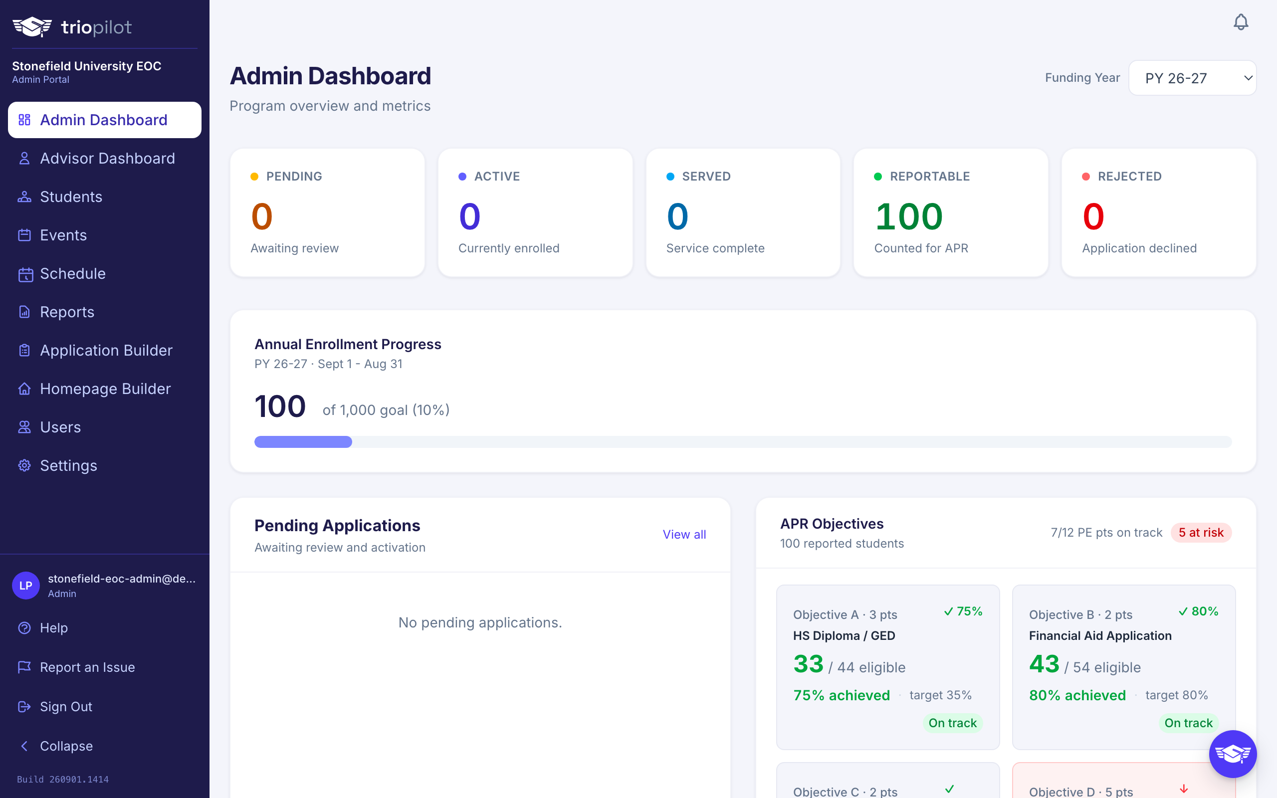Image resolution: width=1277 pixels, height=798 pixels.
Task: Click "75% achieved" text
Action: pos(842,696)
